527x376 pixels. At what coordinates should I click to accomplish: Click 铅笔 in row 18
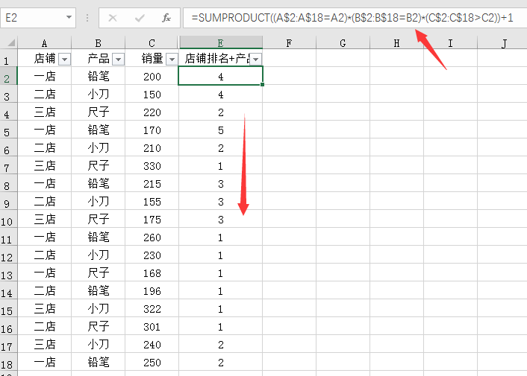point(98,363)
